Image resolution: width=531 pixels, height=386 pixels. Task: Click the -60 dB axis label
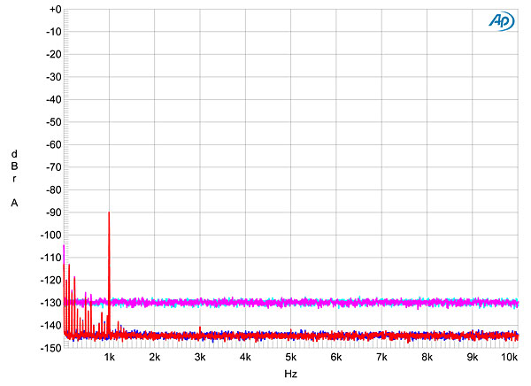(x=53, y=145)
